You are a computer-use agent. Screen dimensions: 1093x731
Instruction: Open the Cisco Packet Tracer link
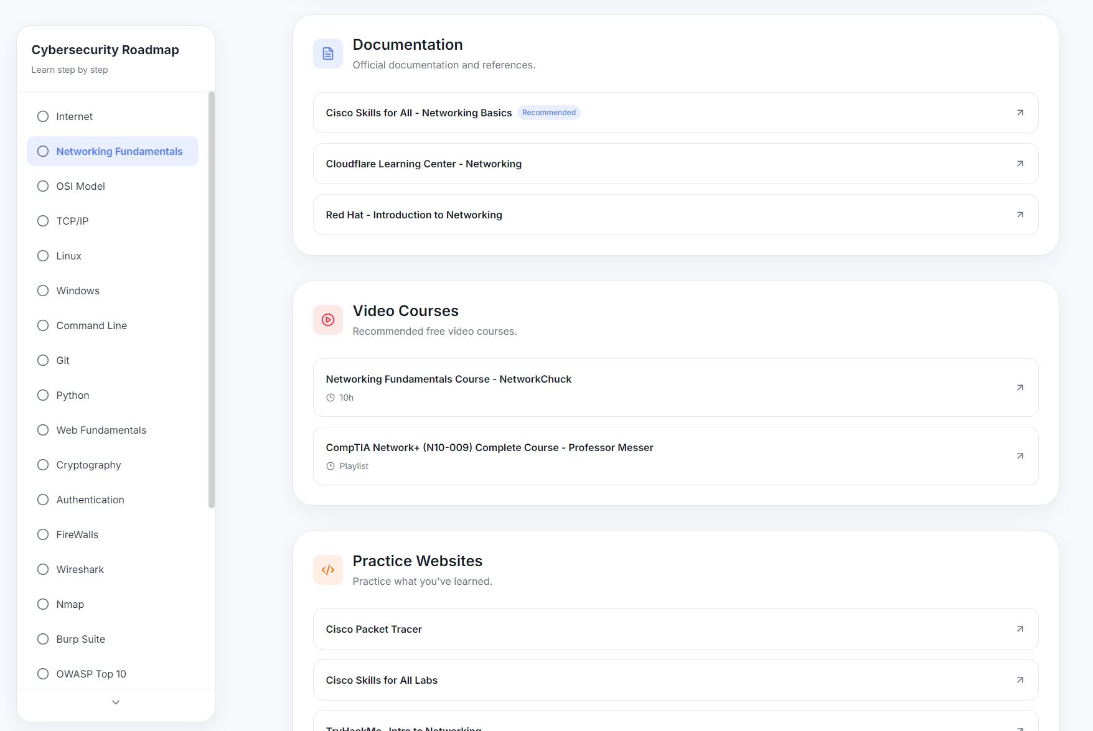[675, 629]
